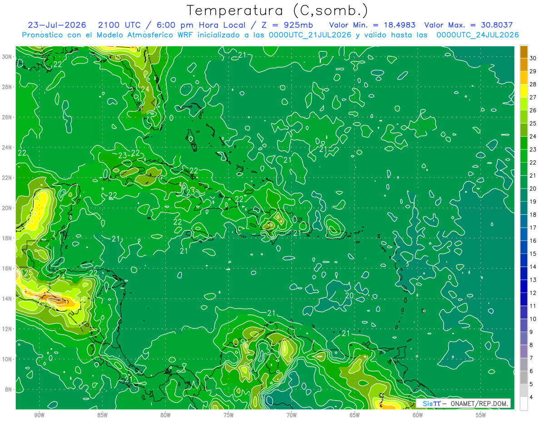Click the colorbar label '12'
The width and height of the screenshot is (545, 421).
coord(534,293)
